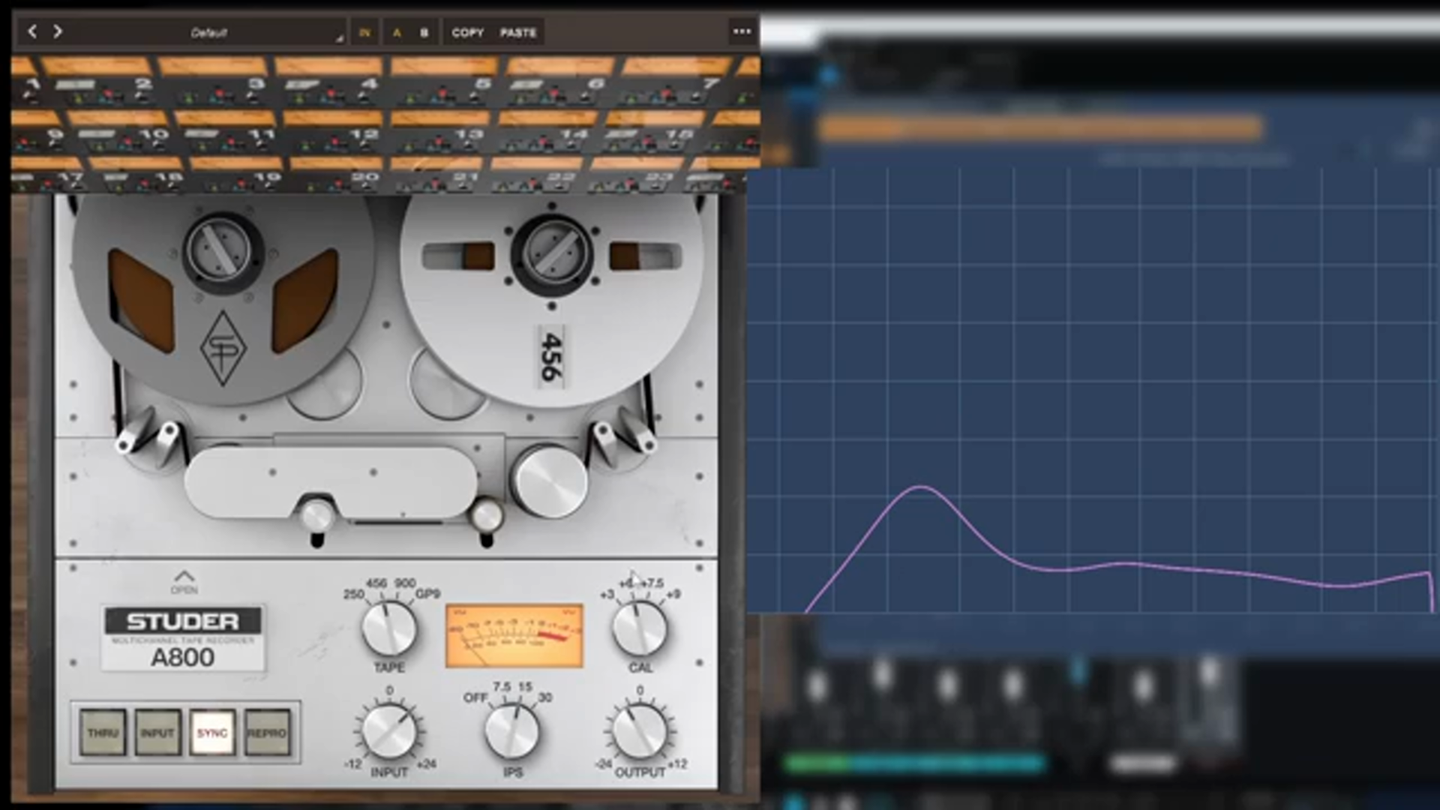Screen dimensions: 1440x810
Task: Click the OUTPUT level knob
Action: click(640, 731)
